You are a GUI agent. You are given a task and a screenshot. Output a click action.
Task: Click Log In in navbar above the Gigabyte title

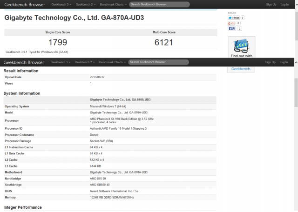(284, 5)
